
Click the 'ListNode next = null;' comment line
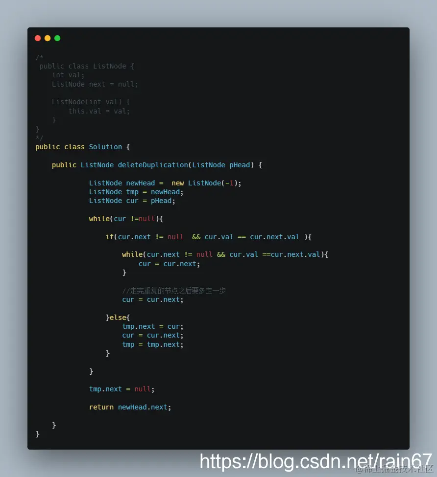pyautogui.click(x=95, y=84)
